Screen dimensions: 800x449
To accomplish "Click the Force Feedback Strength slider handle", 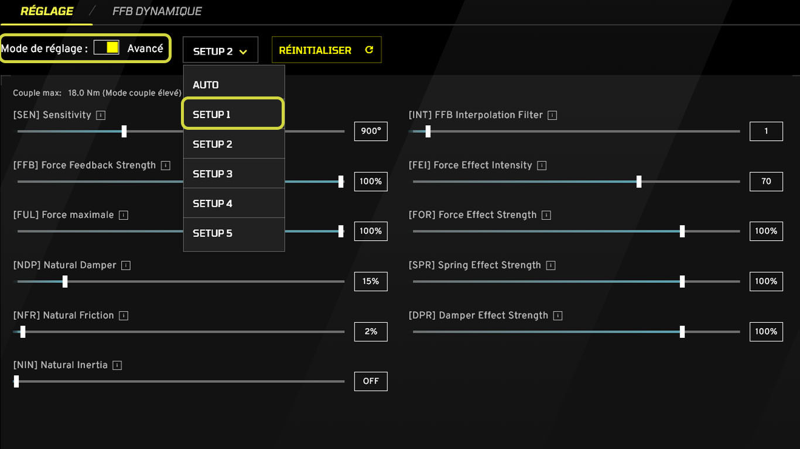I will 341,181.
